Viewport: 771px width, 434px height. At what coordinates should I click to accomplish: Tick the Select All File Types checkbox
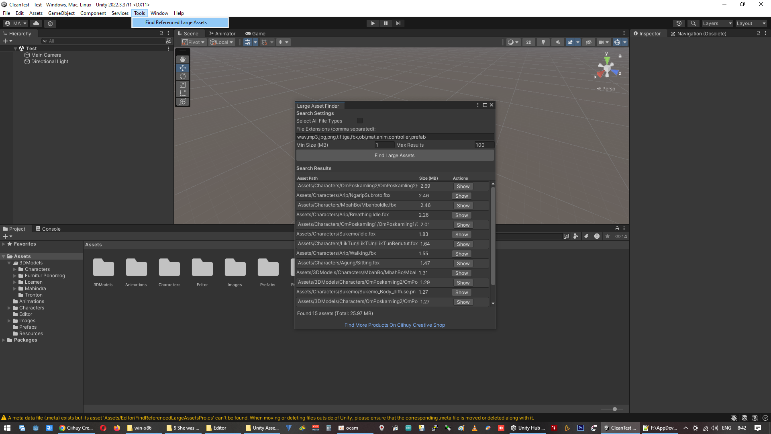(x=360, y=121)
